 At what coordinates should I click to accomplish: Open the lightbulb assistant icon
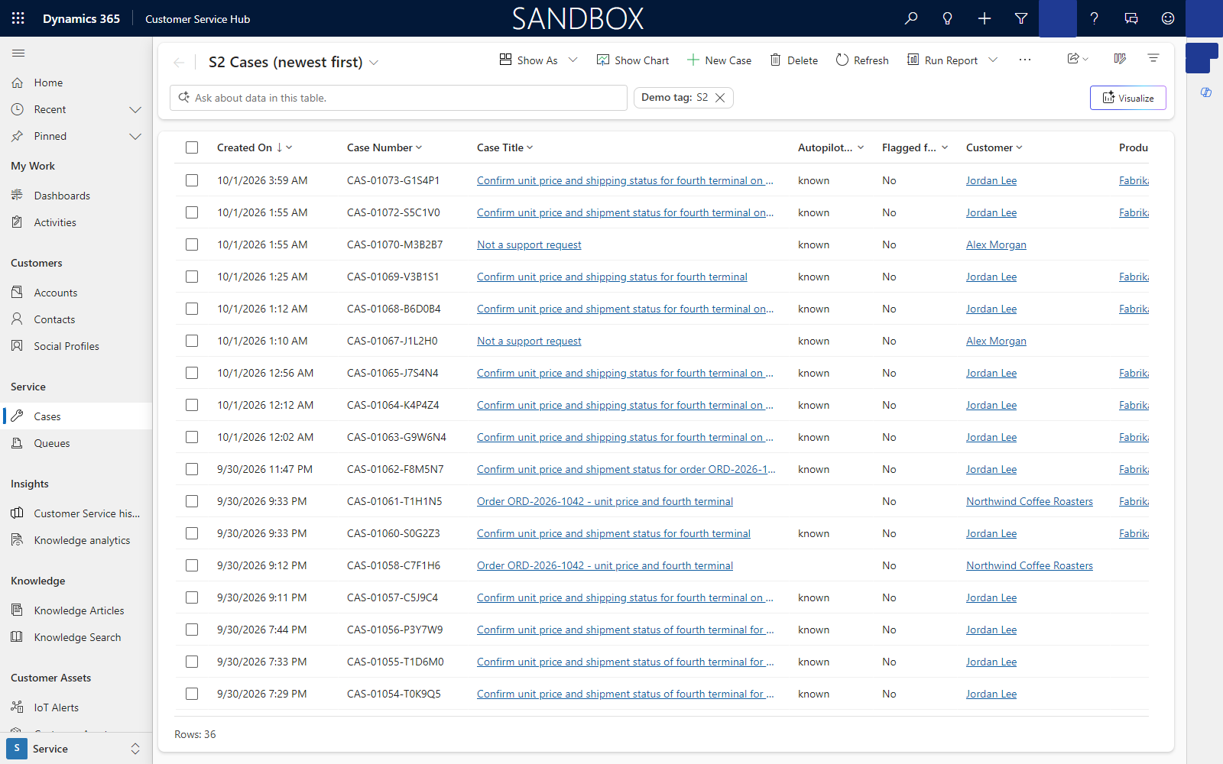[948, 18]
